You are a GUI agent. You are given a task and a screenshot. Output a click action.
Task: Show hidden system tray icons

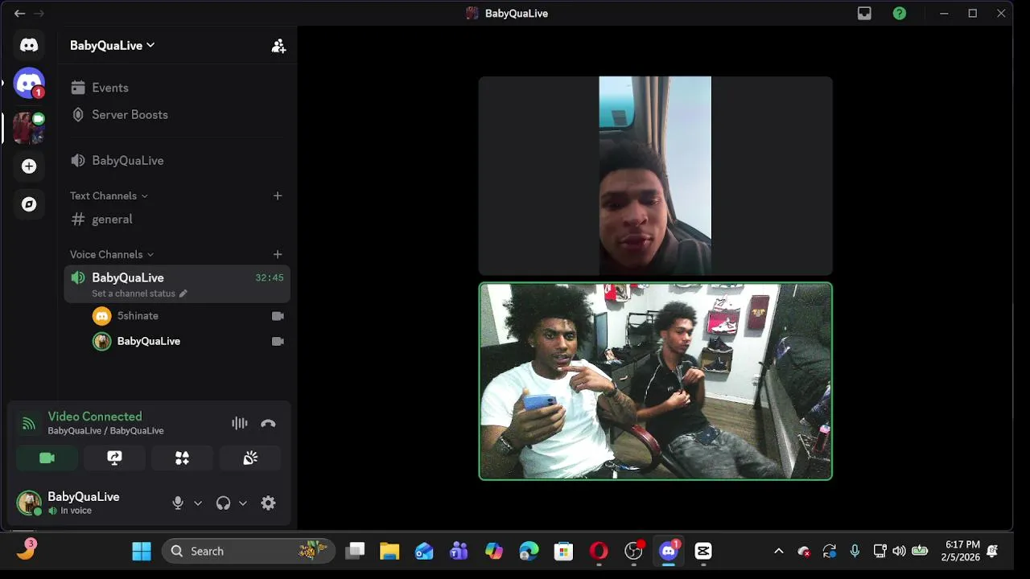(x=778, y=551)
